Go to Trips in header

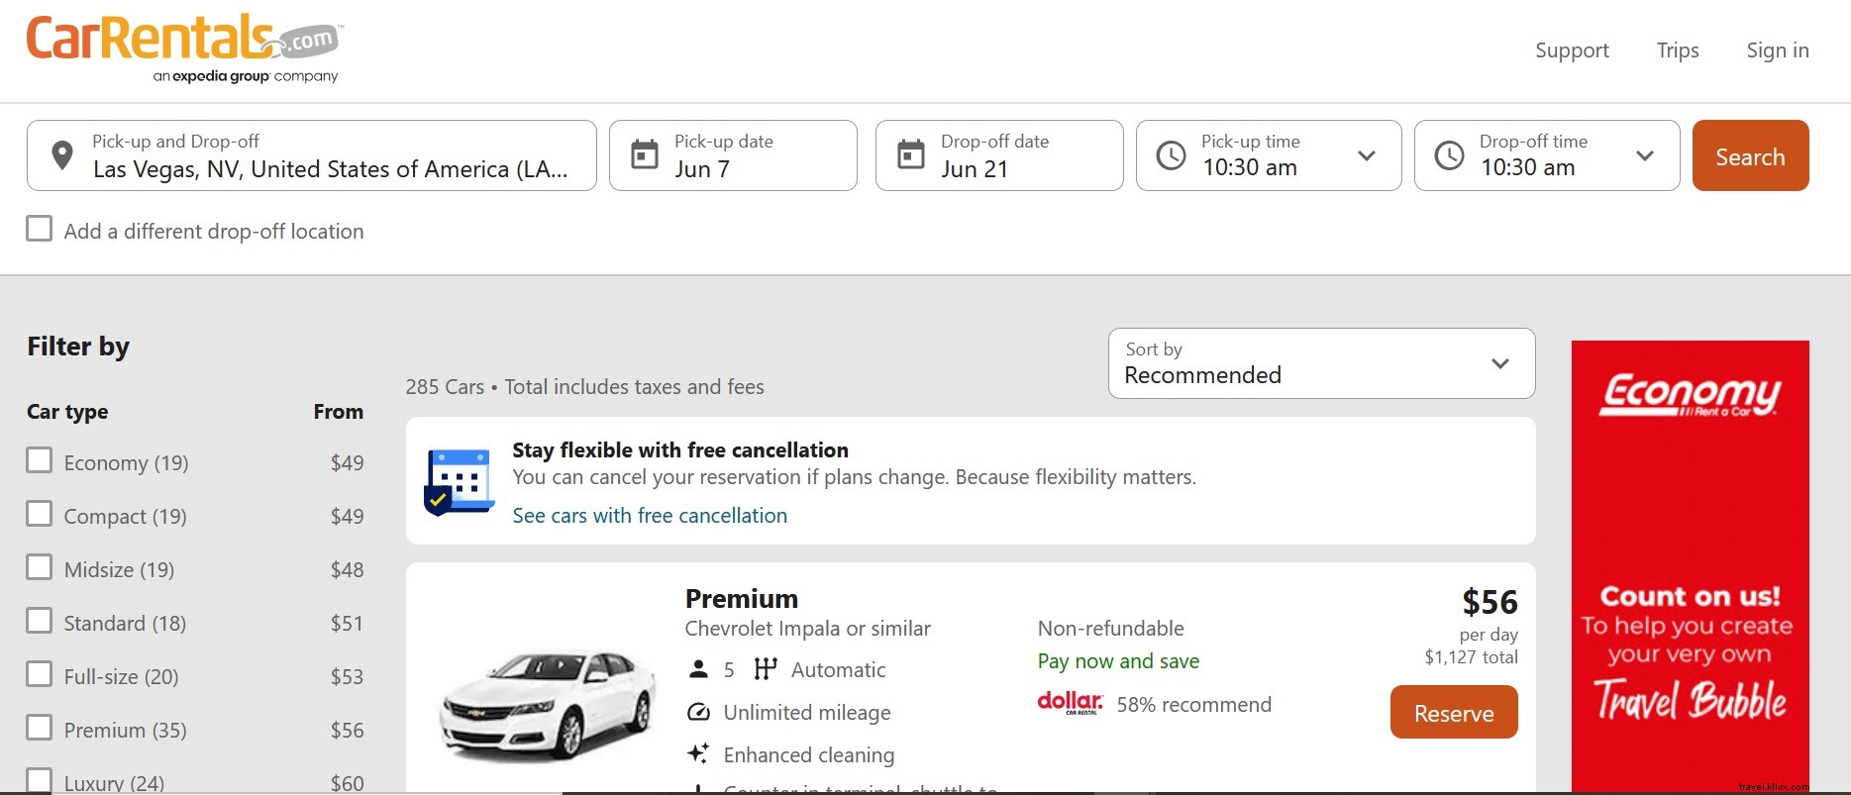pos(1677,50)
